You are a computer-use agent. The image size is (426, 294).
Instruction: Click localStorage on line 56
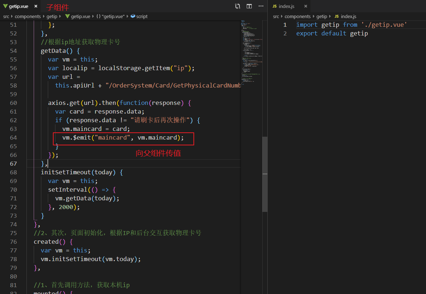120,68
